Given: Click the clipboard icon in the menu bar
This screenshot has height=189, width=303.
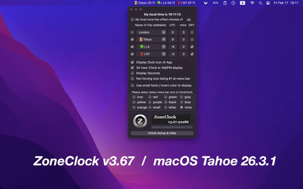Looking at the screenshot, I should point(225,3).
